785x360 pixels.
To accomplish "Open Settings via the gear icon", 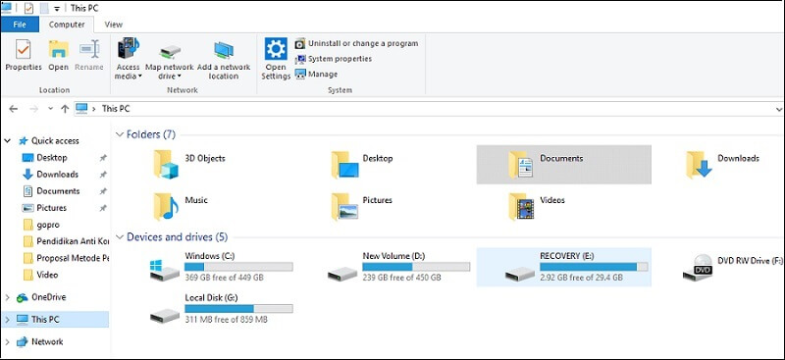I will point(276,49).
